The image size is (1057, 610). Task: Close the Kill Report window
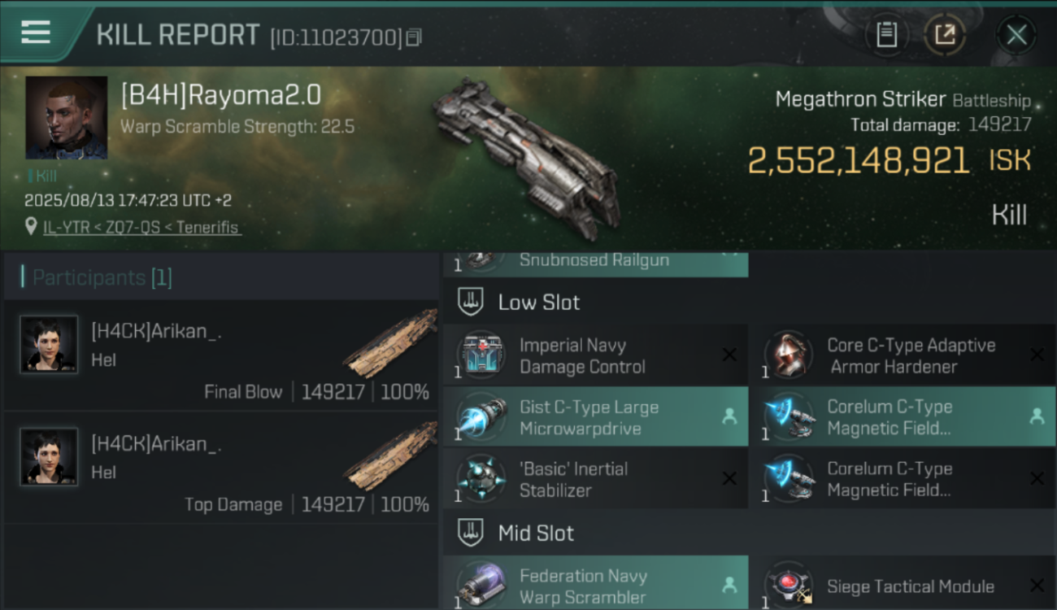[1016, 35]
